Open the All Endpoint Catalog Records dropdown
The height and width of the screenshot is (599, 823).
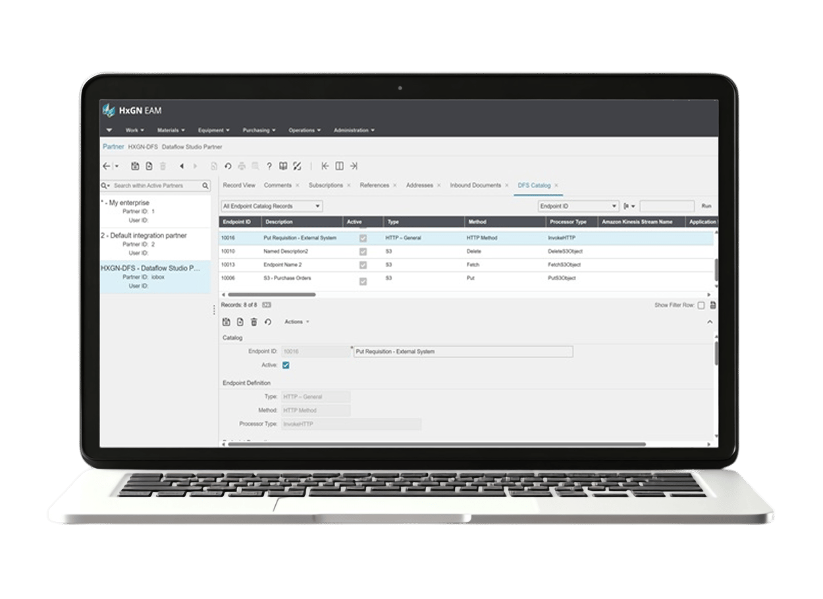click(x=271, y=205)
